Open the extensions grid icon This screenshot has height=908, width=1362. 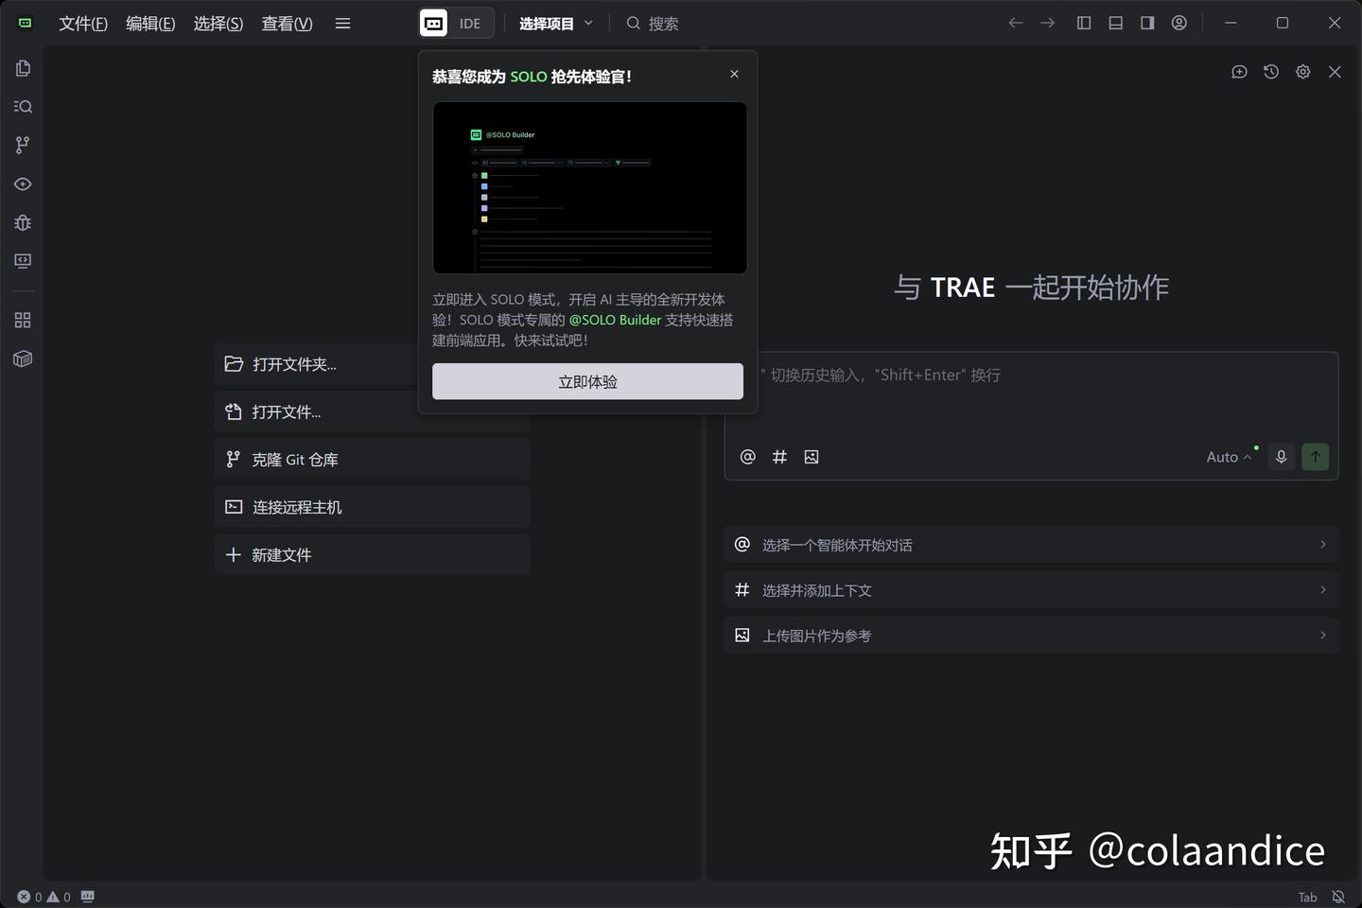[x=23, y=320]
